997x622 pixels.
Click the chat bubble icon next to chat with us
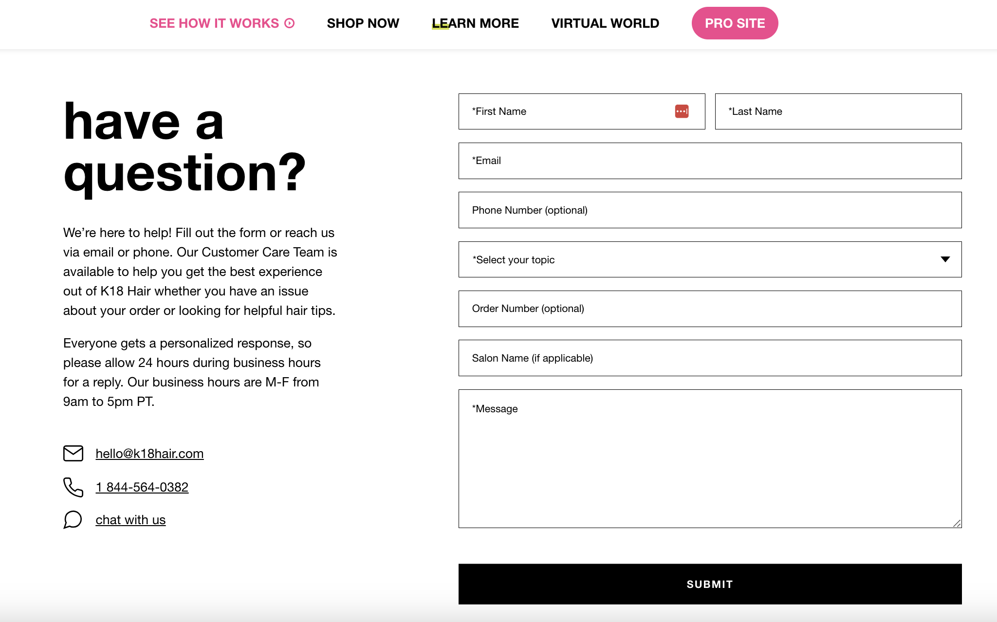point(73,519)
